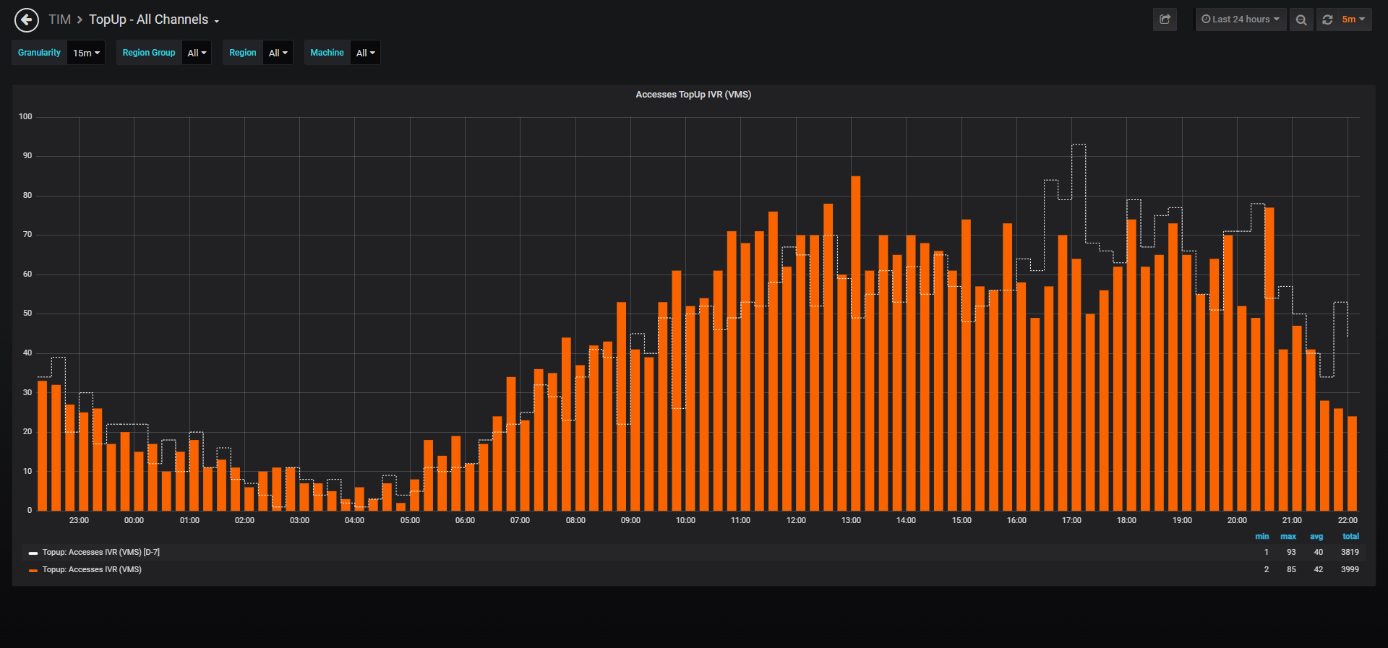This screenshot has width=1388, height=648.
Task: Open the Region All dropdown
Action: click(x=278, y=53)
